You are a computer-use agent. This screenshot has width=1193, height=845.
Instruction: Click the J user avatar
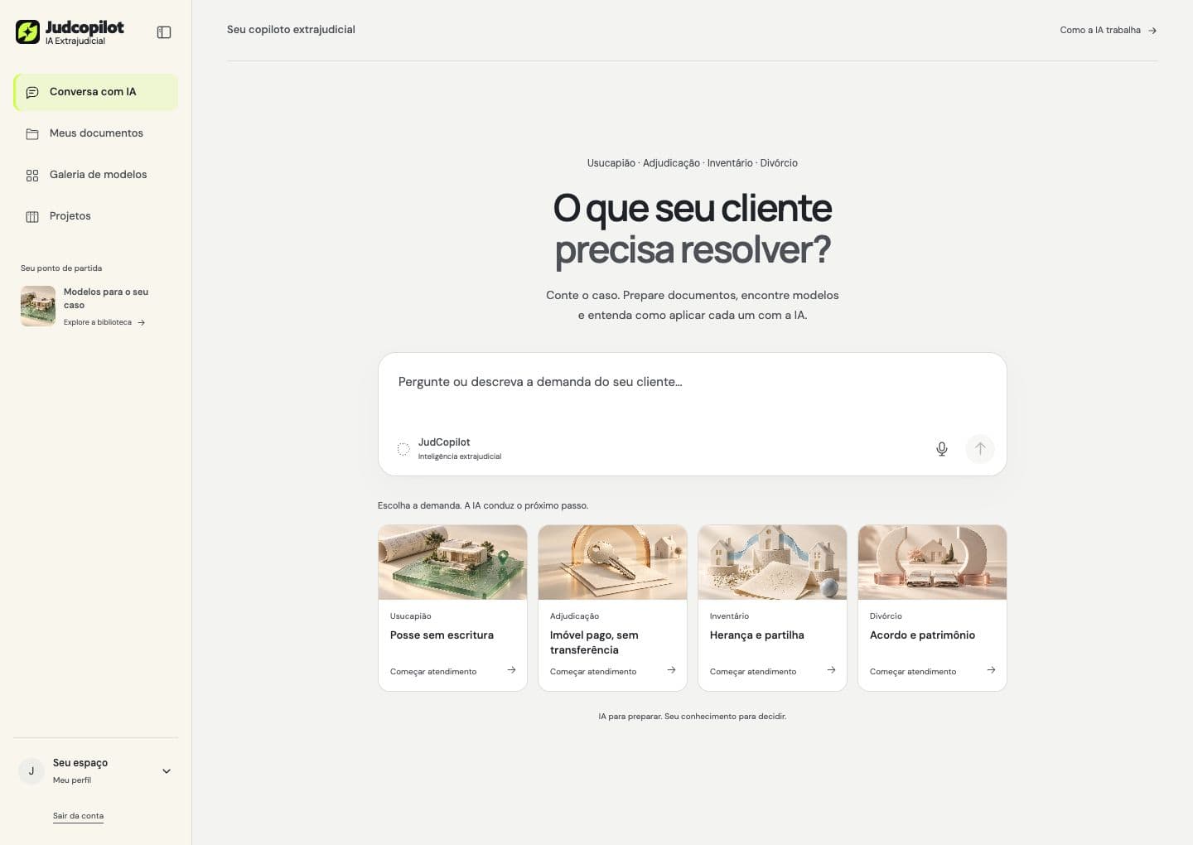(x=31, y=771)
